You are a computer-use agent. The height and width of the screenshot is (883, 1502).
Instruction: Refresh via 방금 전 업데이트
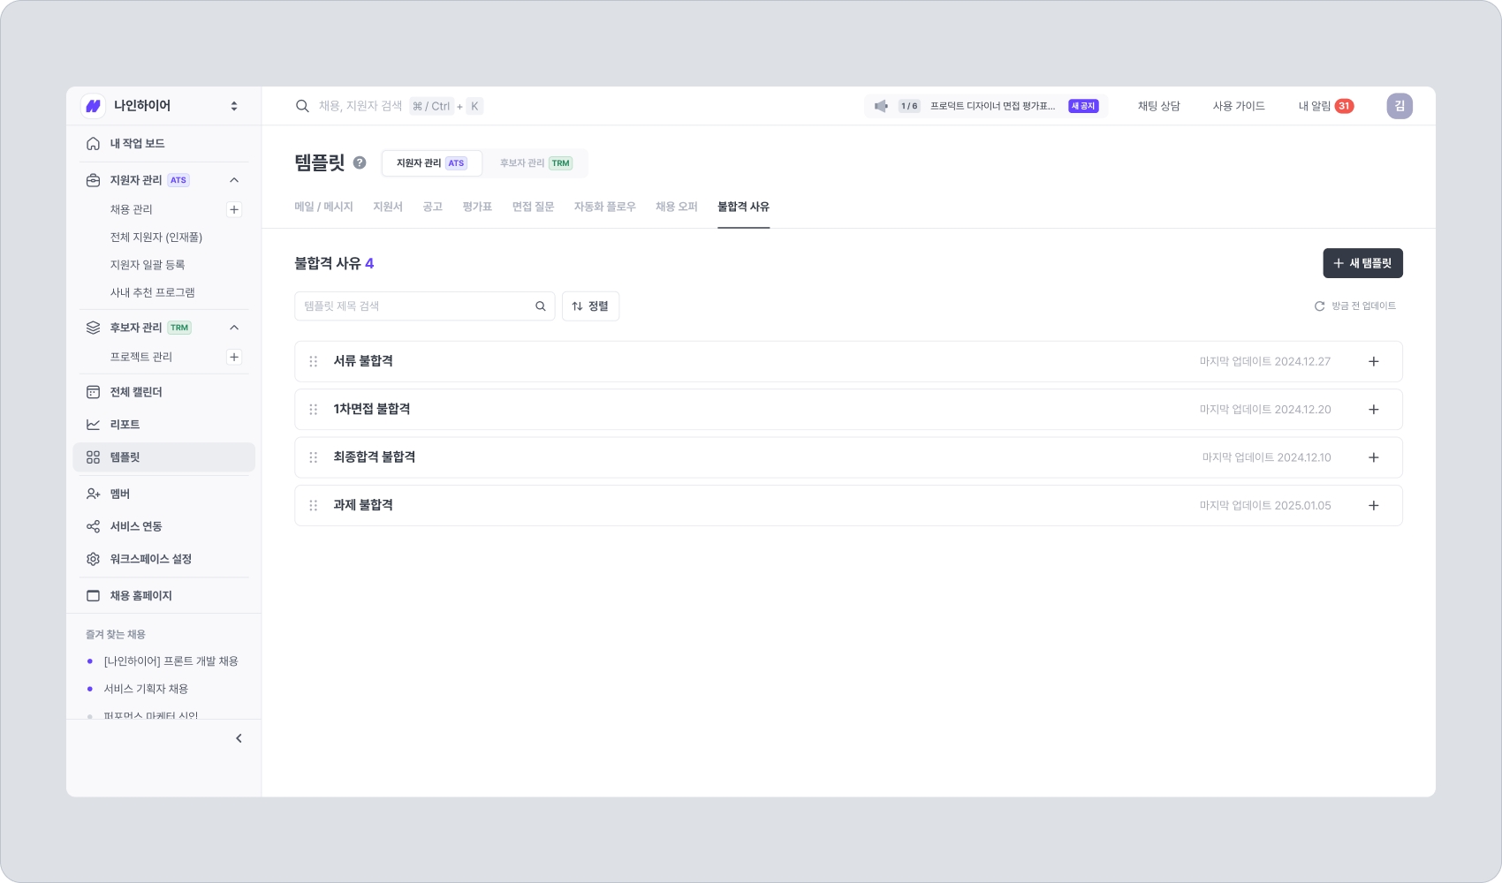[1355, 306]
